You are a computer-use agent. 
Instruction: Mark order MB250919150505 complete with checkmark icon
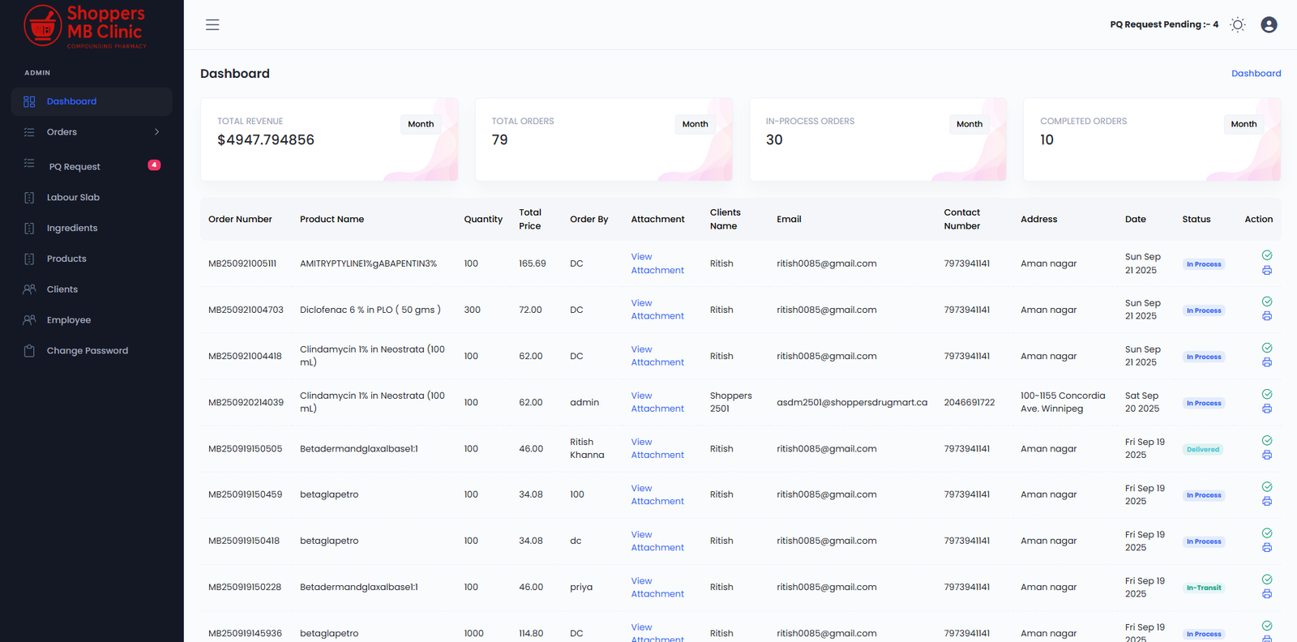point(1266,440)
